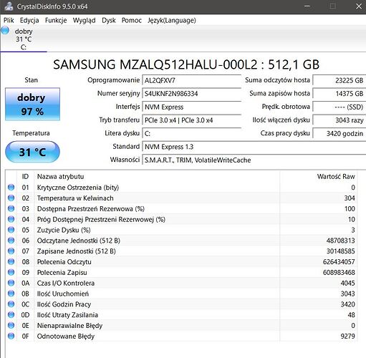The height and width of the screenshot is (358, 366).
Task: Open the Funkcje menu
Action: tap(56, 20)
